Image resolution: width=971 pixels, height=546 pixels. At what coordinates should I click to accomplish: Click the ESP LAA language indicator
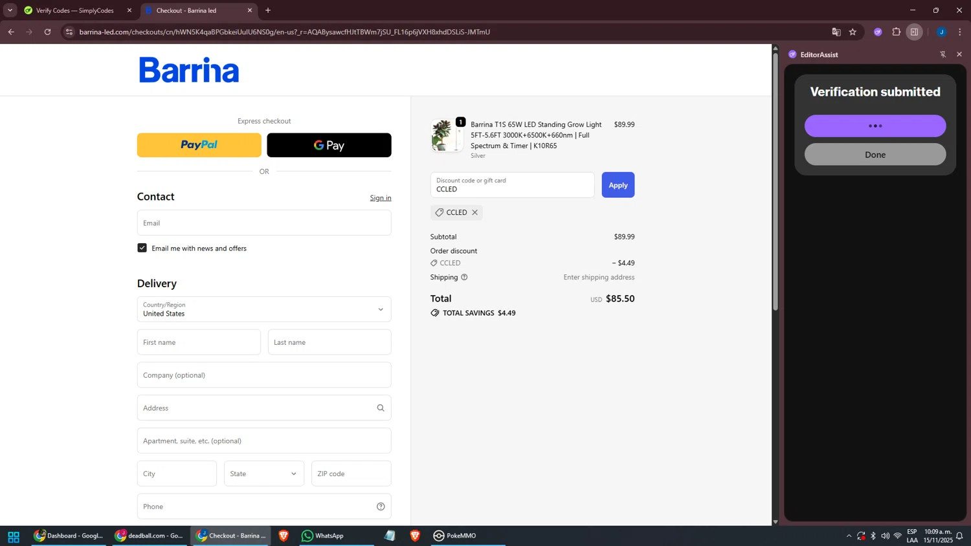click(x=912, y=536)
